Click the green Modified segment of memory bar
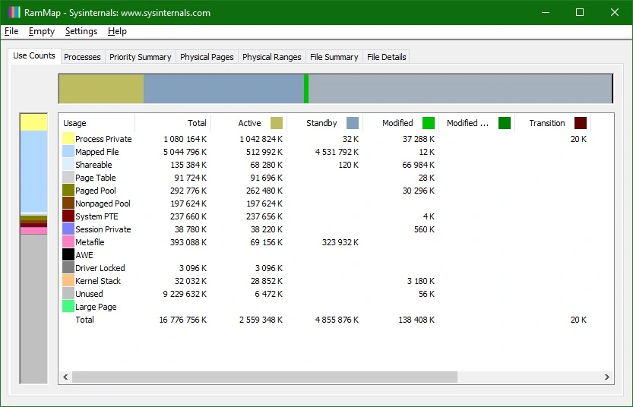Screen dimensions: 633x407 point(306,89)
